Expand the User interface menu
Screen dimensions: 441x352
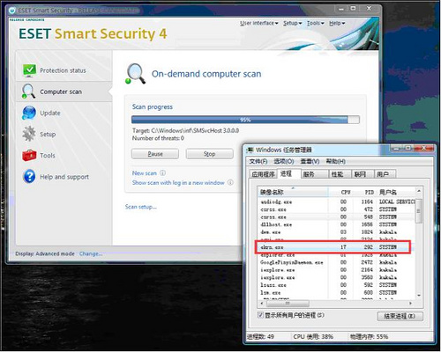259,23
